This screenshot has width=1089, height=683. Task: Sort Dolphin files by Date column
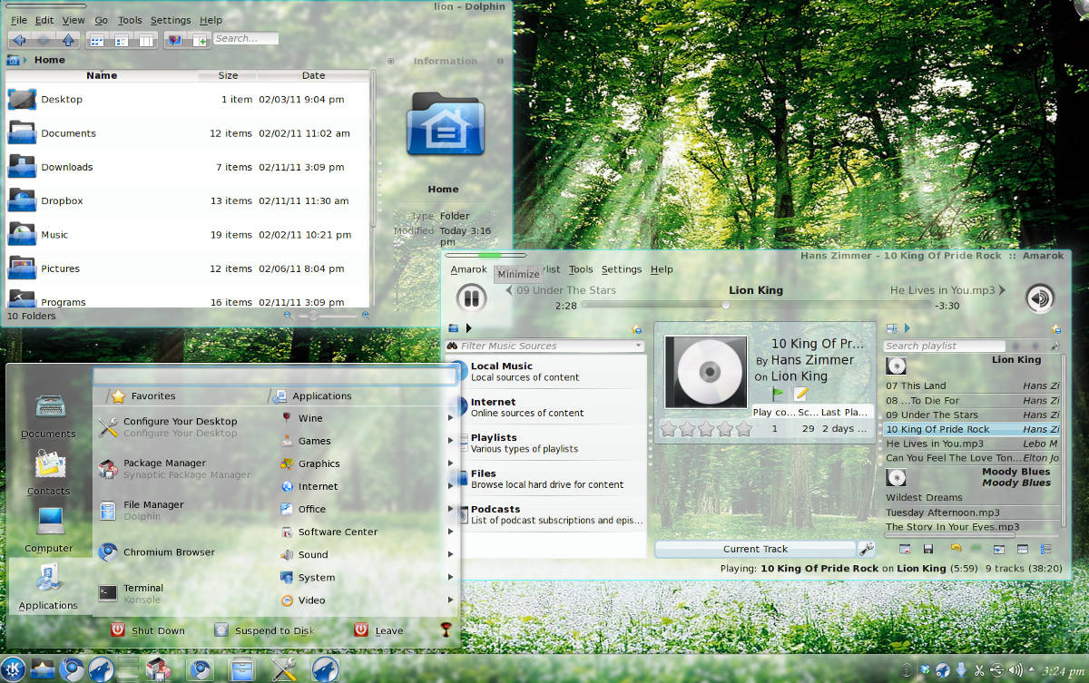[314, 76]
